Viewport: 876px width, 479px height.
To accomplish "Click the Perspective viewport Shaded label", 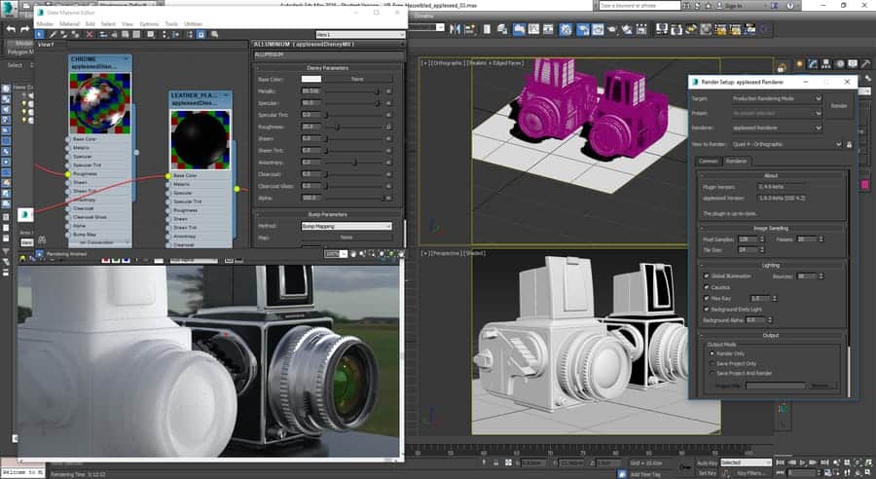I will click(474, 253).
